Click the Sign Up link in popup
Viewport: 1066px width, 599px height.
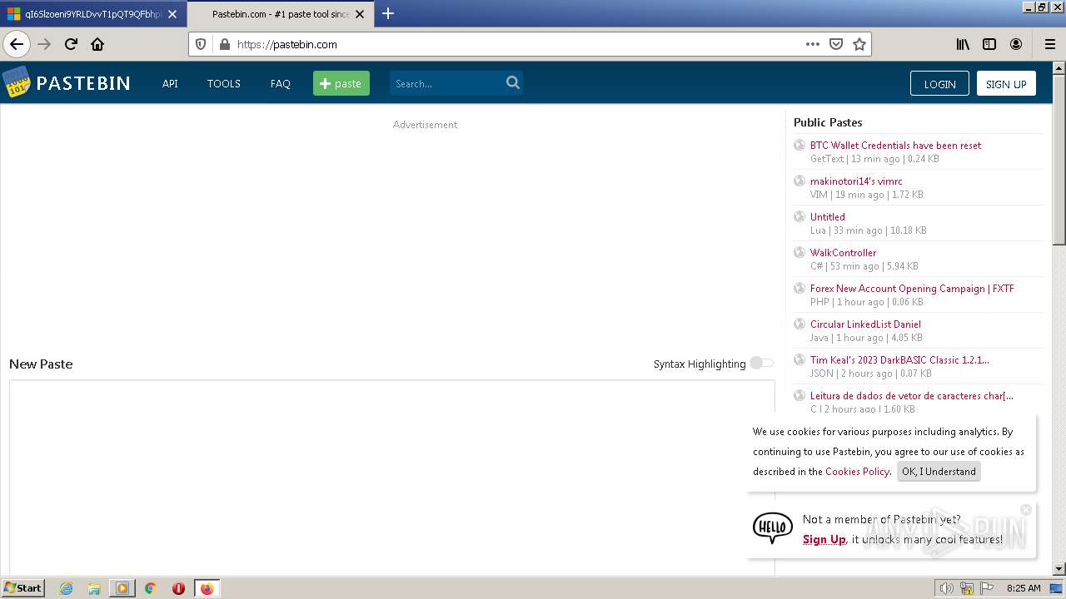[x=824, y=539]
